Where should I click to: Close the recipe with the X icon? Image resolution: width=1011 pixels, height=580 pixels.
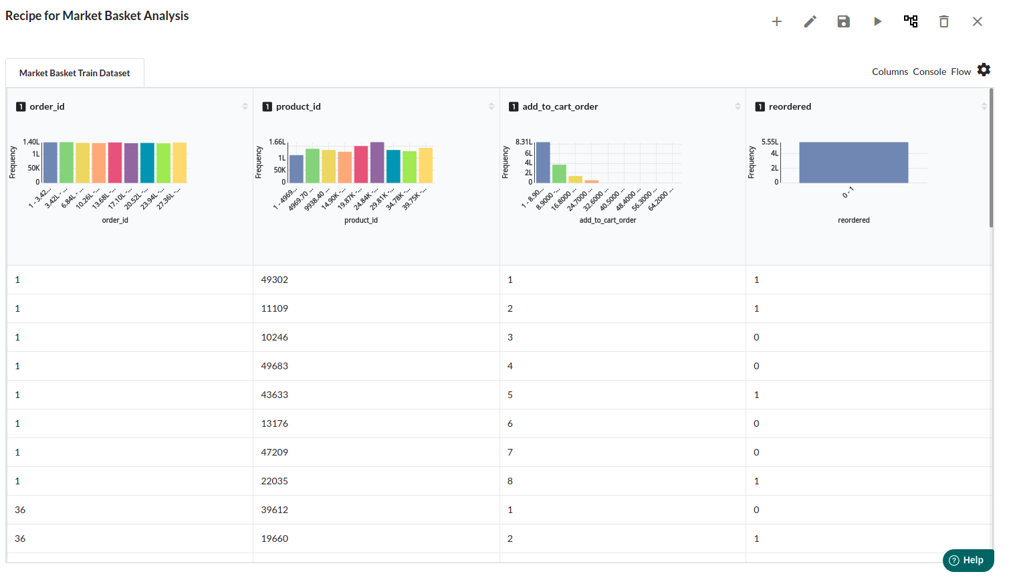pos(977,21)
